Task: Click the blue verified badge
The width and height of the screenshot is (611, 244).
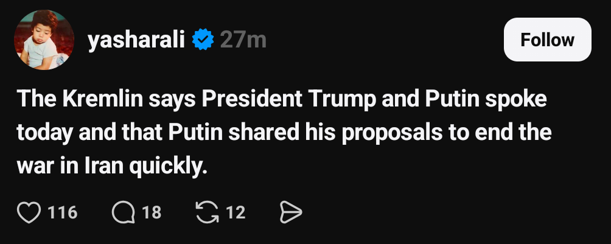Action: pos(203,40)
